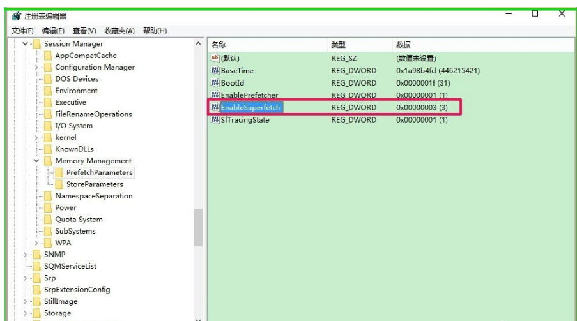This screenshot has height=321, width=577.
Task: Click the EnableSuperfetch DWORD value icon
Action: 215,108
